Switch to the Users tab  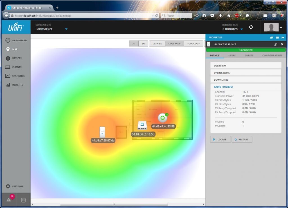pos(232,55)
